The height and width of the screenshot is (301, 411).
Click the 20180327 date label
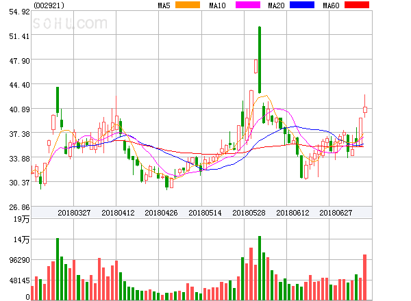74,213
